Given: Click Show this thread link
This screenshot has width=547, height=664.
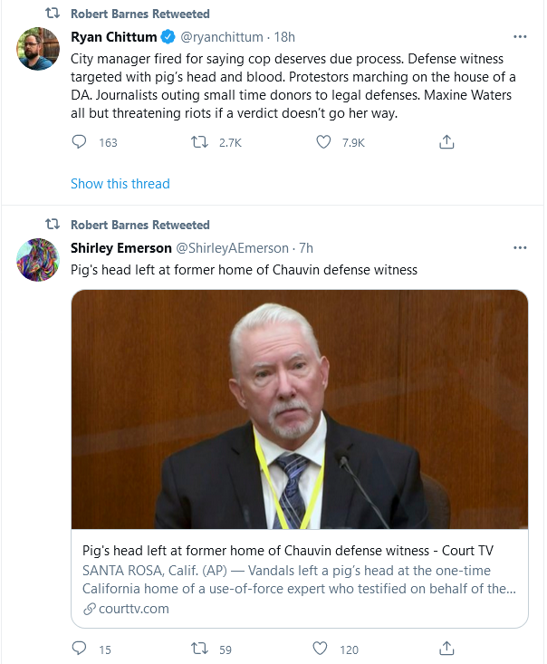Looking at the screenshot, I should (120, 184).
